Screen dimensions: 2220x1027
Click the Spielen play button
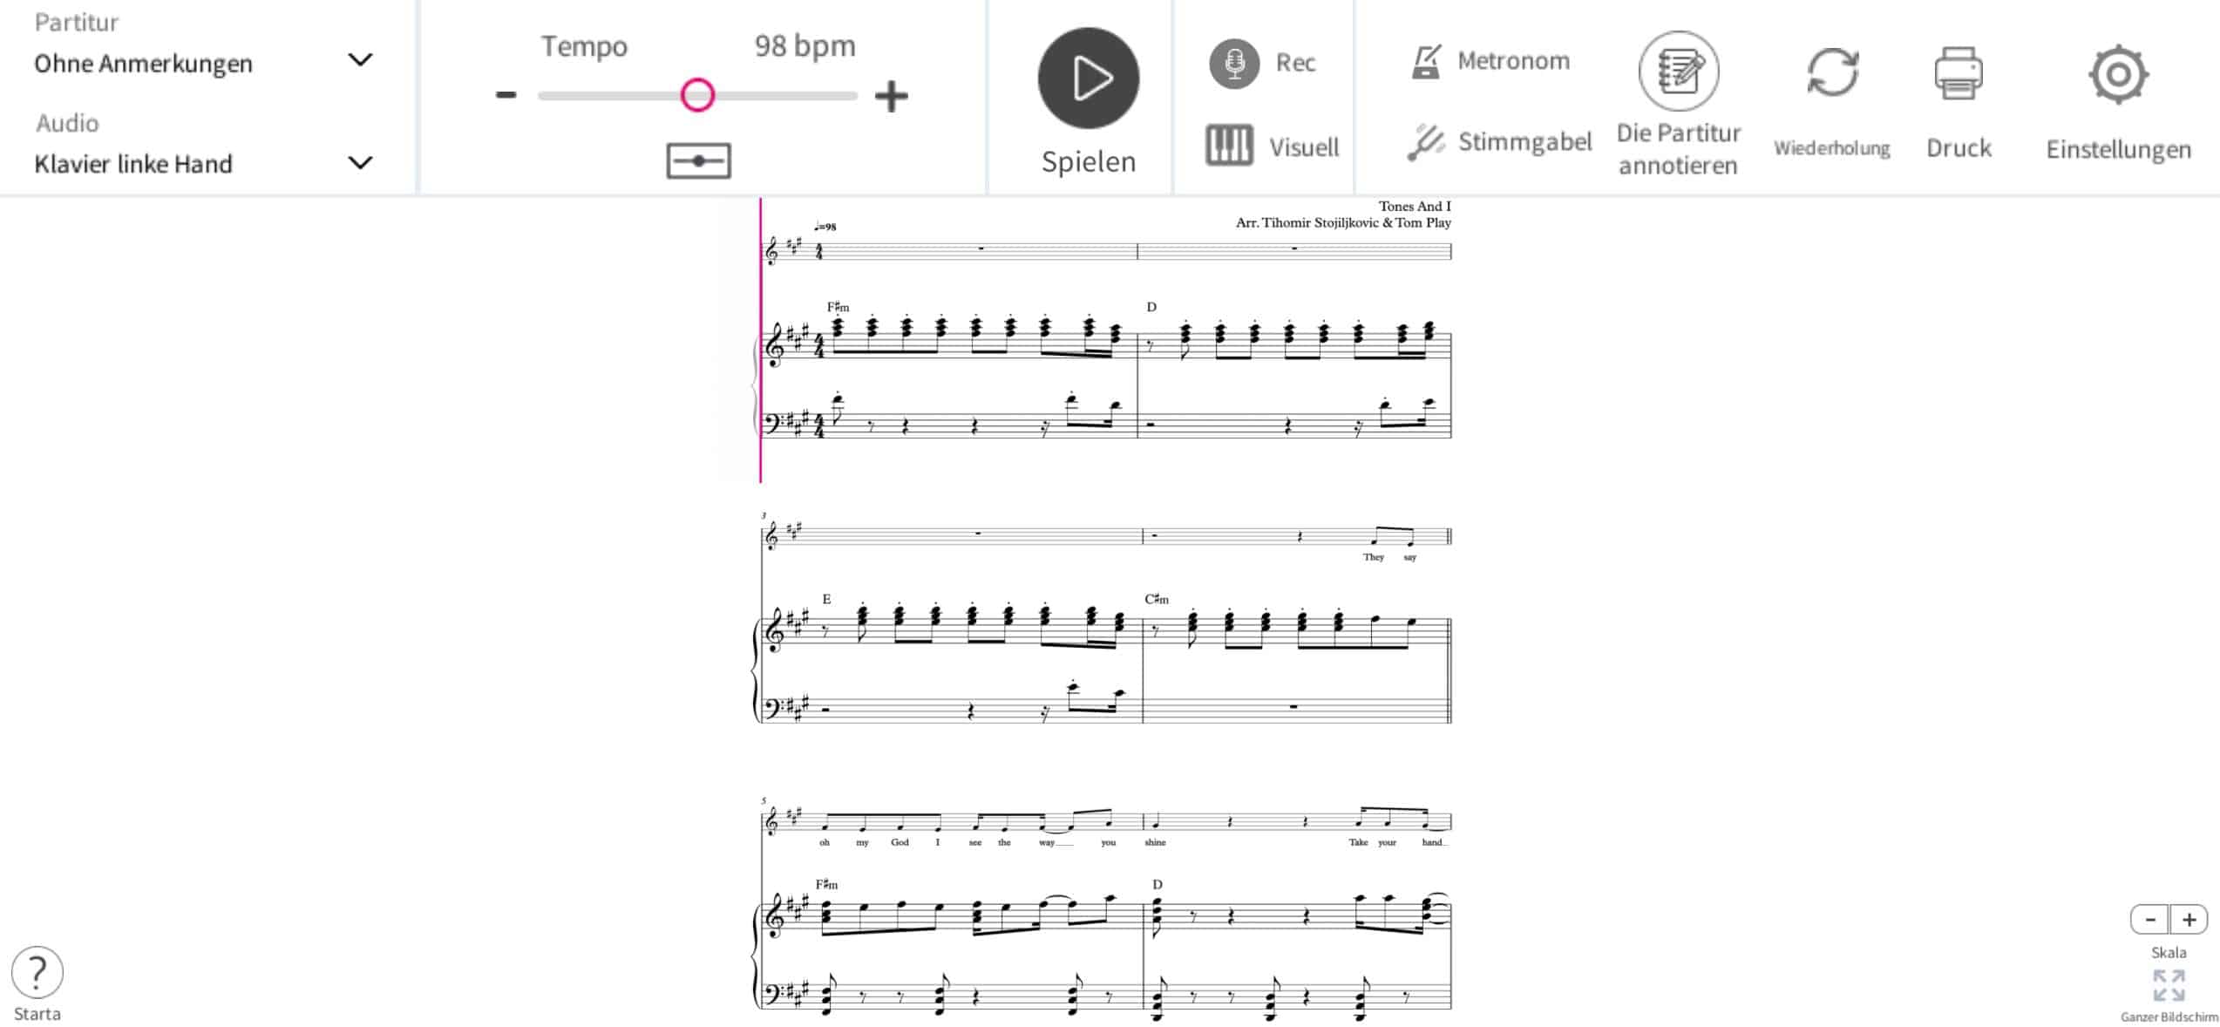click(1088, 78)
